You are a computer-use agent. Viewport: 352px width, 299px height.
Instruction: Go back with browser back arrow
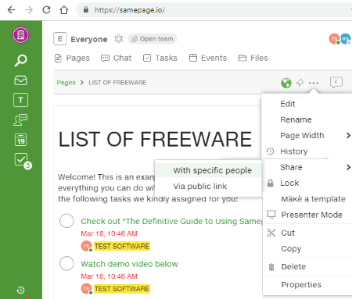click(x=12, y=10)
